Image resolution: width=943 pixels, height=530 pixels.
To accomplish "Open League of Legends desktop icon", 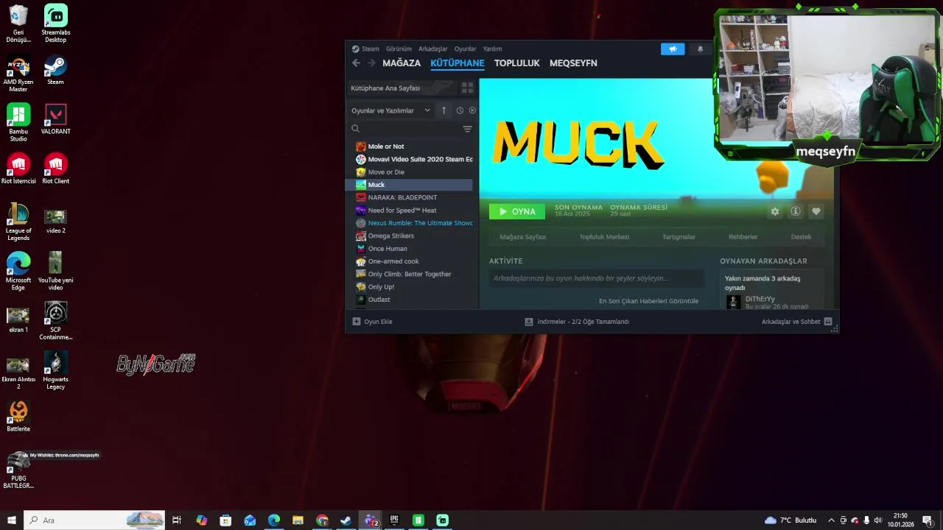I will point(18,222).
